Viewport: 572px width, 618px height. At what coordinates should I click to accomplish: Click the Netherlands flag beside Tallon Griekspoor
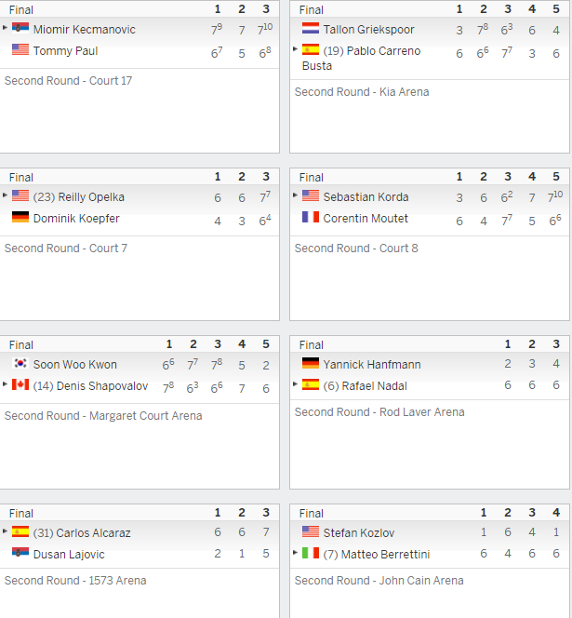click(311, 28)
